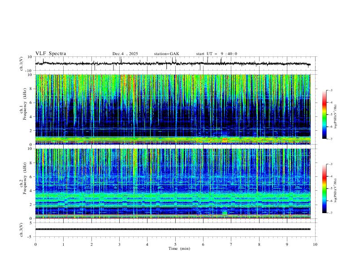Viewport: 355px width, 274px height.
Task: Click the color scale bar beside ch.1
Action: point(325,115)
